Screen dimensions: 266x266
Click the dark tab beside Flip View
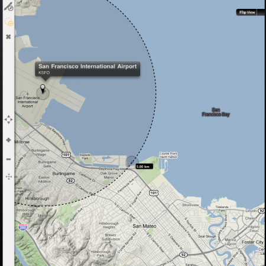tap(261, 12)
